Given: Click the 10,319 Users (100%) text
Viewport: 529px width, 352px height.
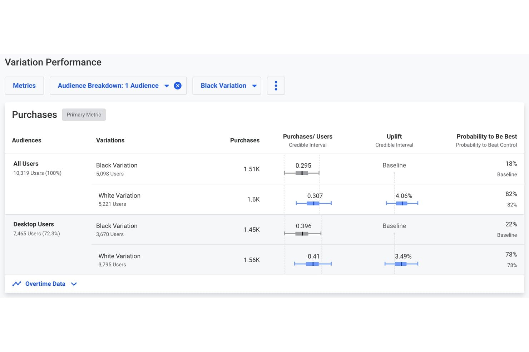Looking at the screenshot, I should (38, 173).
